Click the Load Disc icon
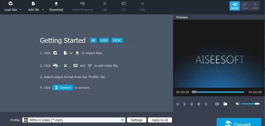 (11, 4)
